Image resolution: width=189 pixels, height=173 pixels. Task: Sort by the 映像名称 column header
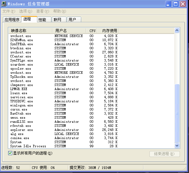30,31
